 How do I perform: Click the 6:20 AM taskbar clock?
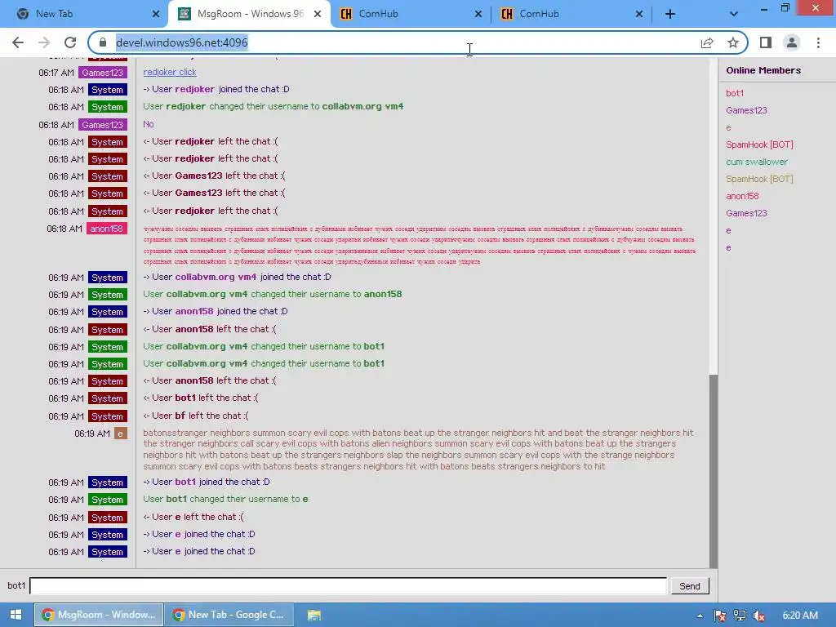tap(800, 616)
